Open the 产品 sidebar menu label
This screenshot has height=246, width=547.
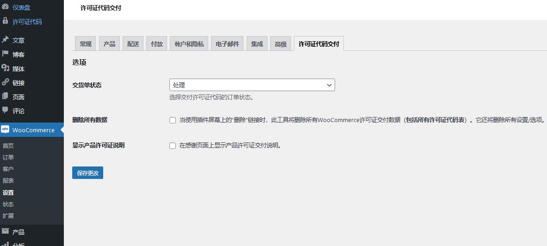click(19, 232)
